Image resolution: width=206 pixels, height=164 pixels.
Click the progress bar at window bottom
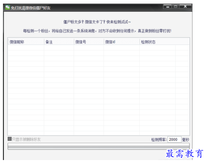(x=98, y=146)
